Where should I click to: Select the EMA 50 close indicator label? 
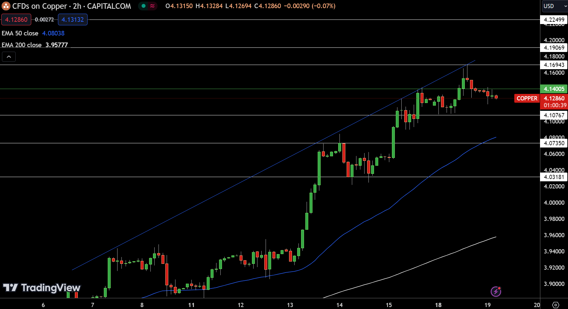[x=20, y=33]
